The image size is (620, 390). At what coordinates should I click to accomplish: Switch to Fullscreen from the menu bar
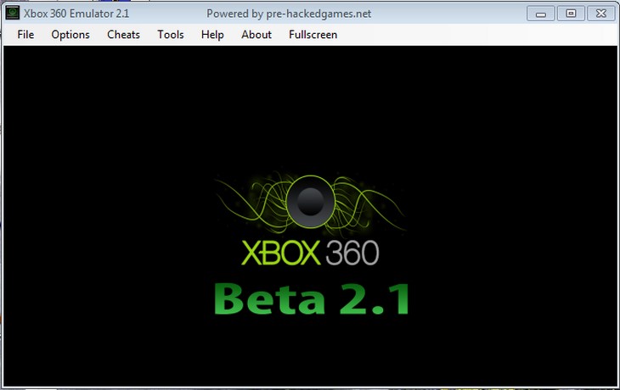pos(313,35)
